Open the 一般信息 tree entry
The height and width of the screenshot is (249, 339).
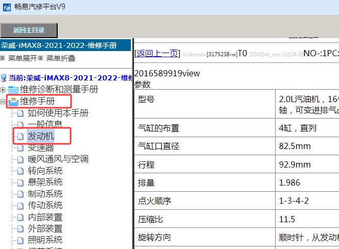click(x=45, y=124)
